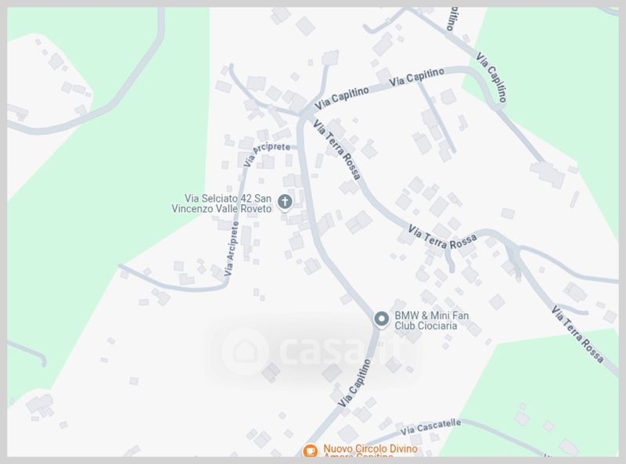Viewport: 626px width, 464px height.
Task: Select Via Capitino label bordering upper-right green area
Action: (x=491, y=77)
